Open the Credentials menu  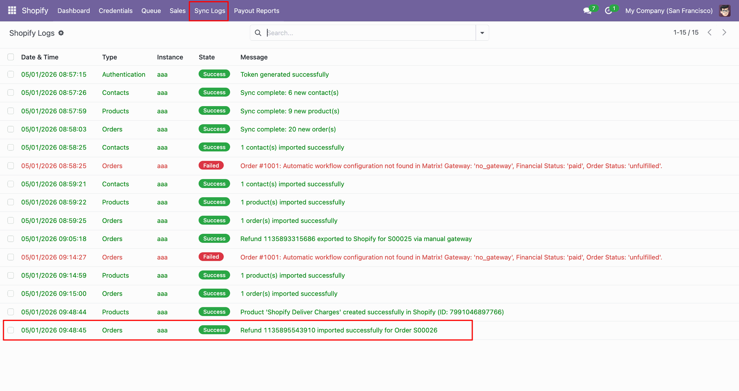click(115, 11)
